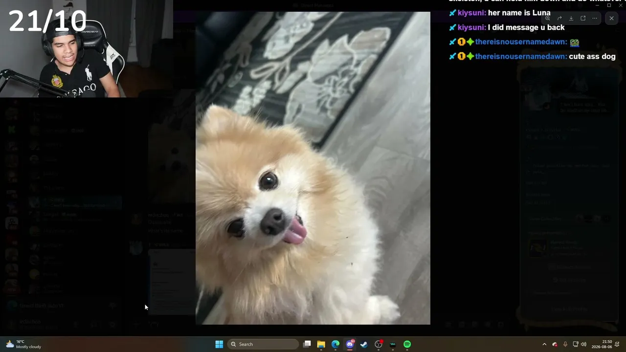
Task: Open network settings from the tray
Action: pos(576,344)
